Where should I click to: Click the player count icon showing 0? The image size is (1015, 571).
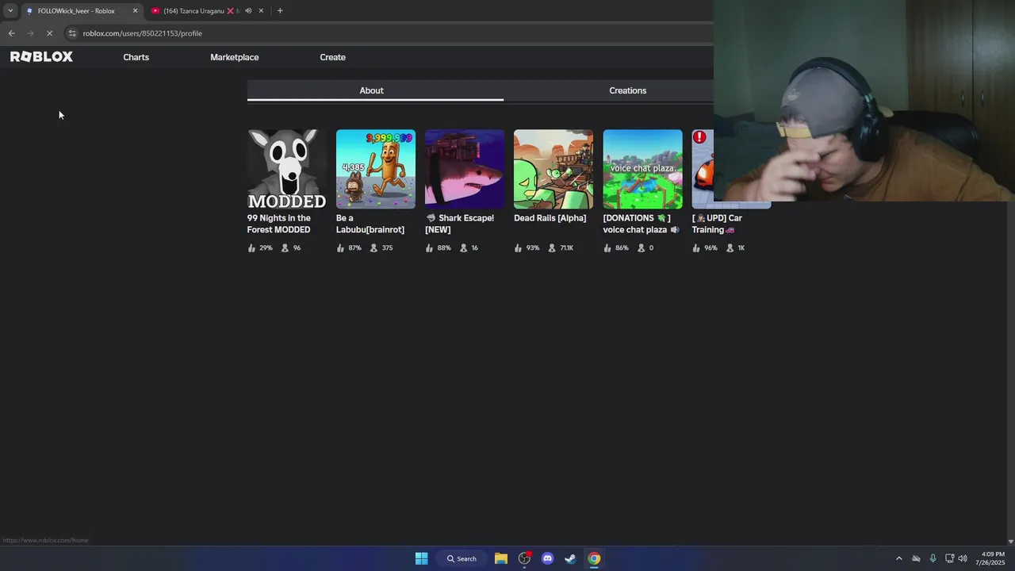click(x=642, y=248)
